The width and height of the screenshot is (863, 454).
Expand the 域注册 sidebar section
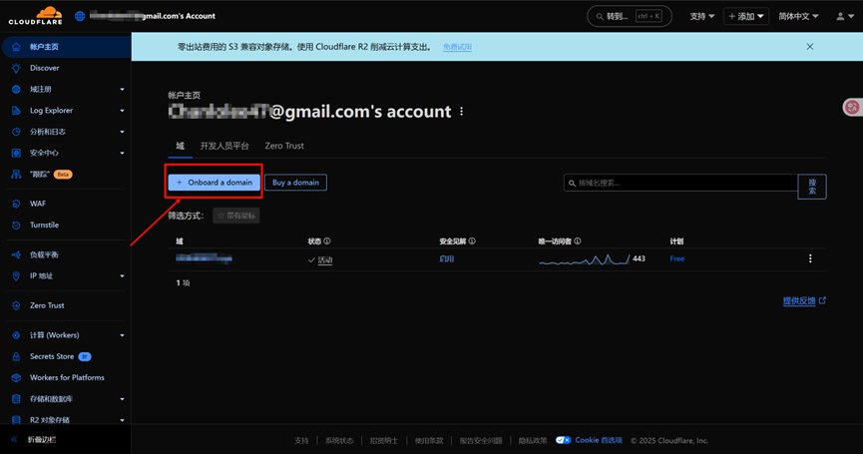click(x=122, y=89)
